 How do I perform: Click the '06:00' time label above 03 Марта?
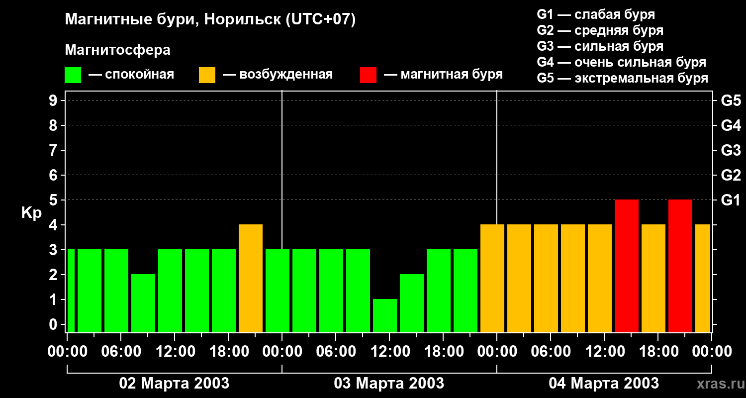(x=335, y=351)
